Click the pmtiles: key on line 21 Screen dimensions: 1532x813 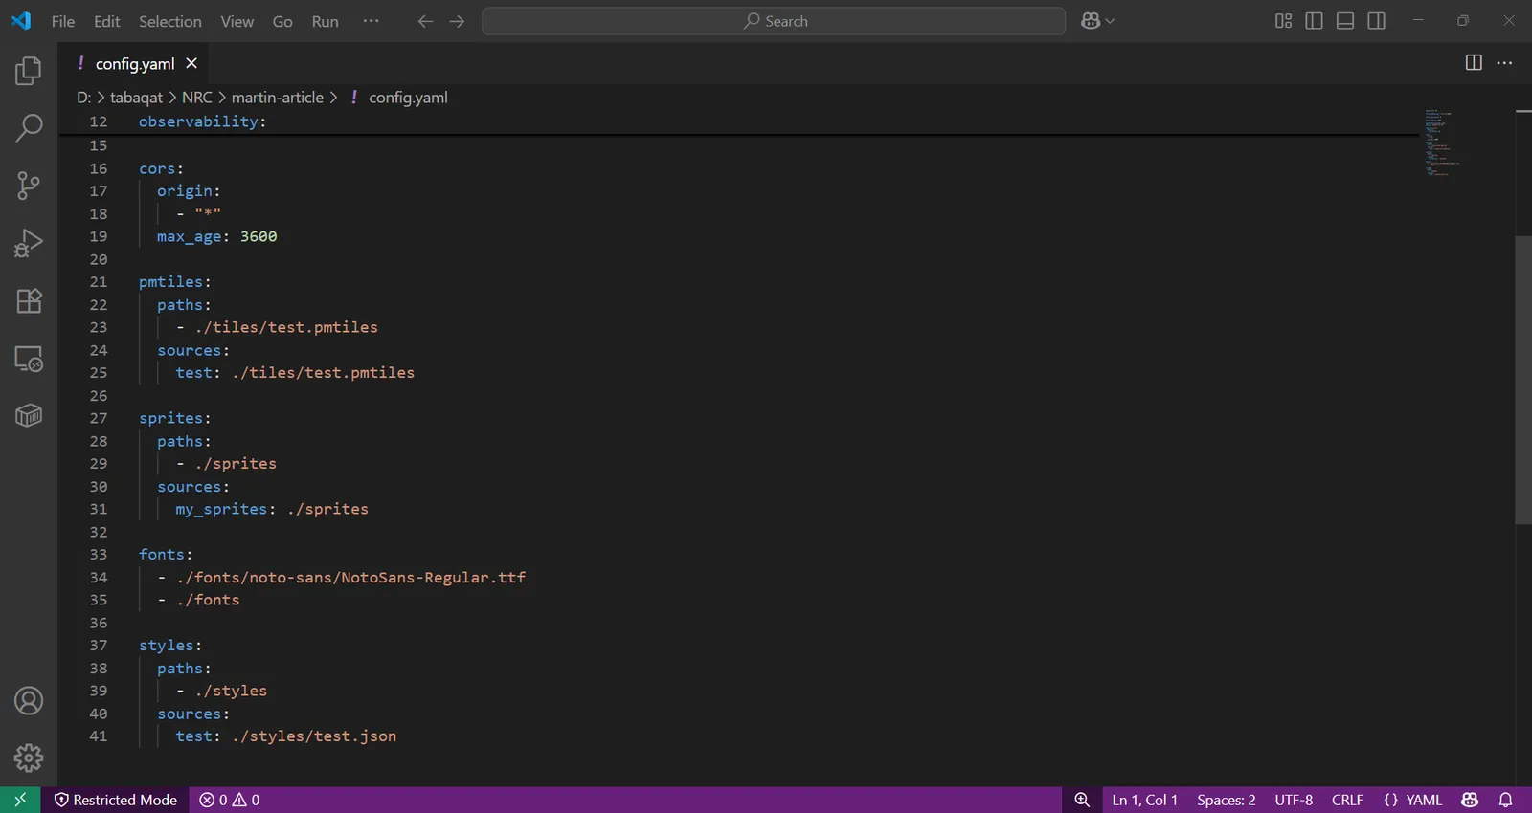point(174,282)
